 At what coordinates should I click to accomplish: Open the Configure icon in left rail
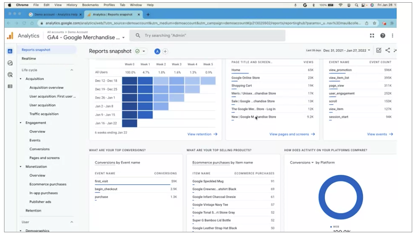tap(10, 86)
